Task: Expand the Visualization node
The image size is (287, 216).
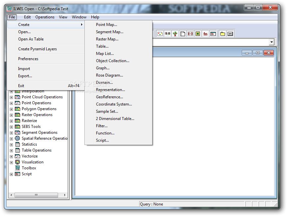Action: point(11,162)
